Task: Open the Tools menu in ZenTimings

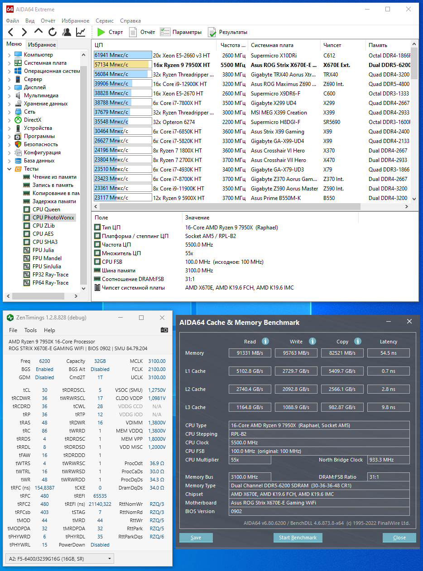Action: (x=30, y=330)
